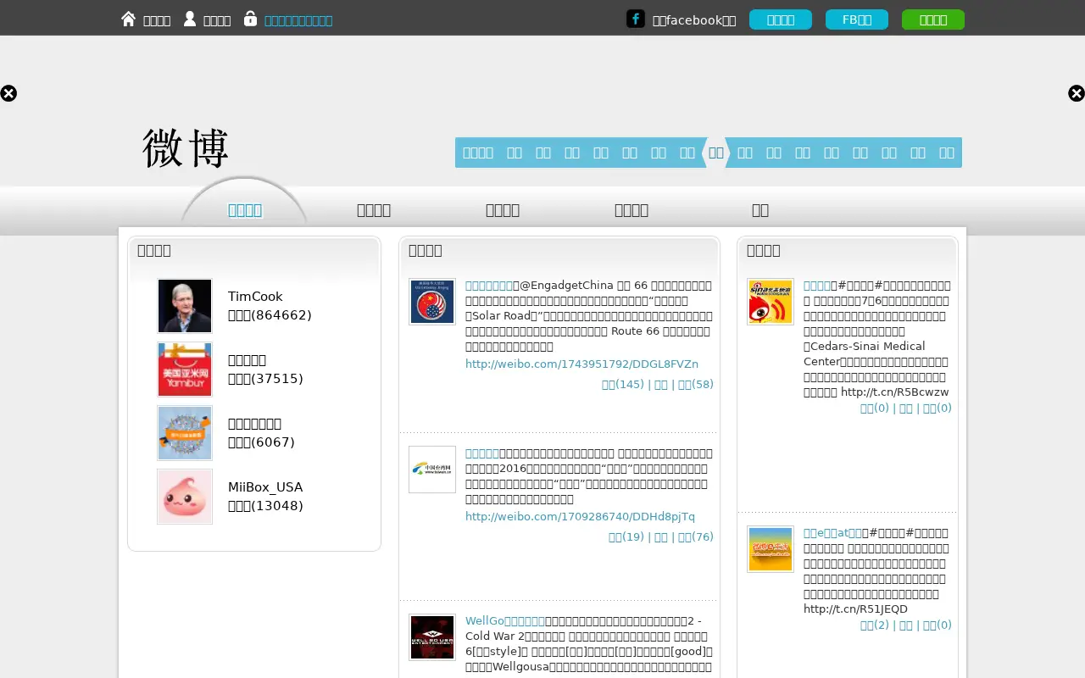Click the (76) comment link
1085x678 pixels.
(696, 537)
